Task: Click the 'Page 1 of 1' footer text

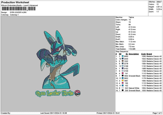Action: point(157,113)
